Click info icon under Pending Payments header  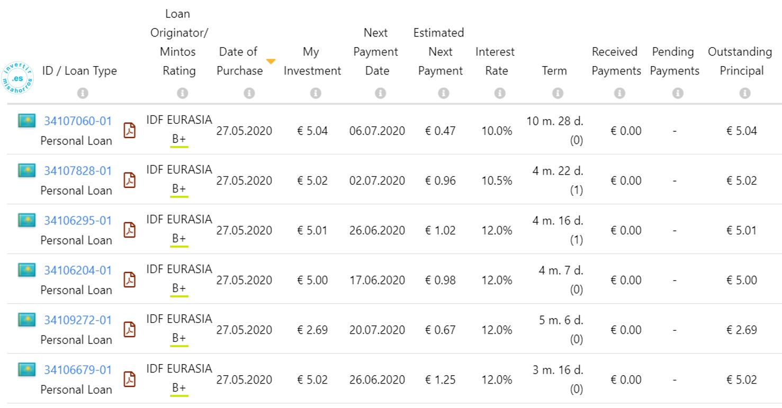[678, 93]
